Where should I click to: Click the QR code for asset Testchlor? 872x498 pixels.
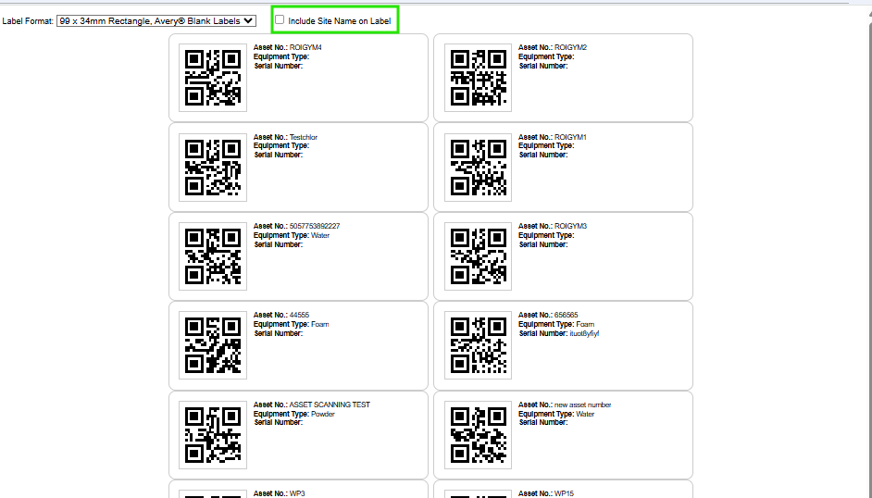[212, 168]
